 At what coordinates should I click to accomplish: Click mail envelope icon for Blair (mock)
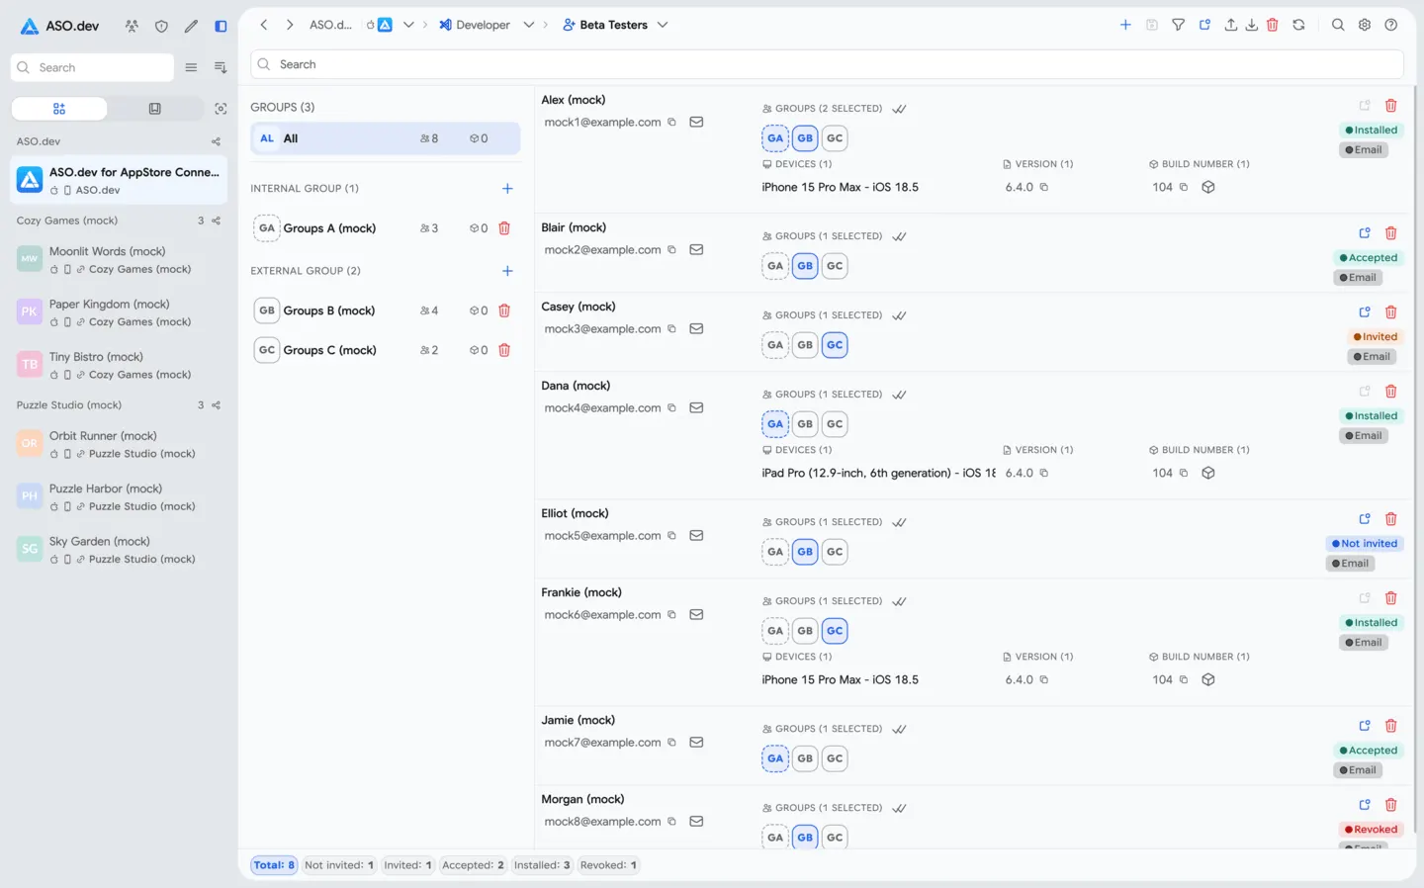[696, 250]
